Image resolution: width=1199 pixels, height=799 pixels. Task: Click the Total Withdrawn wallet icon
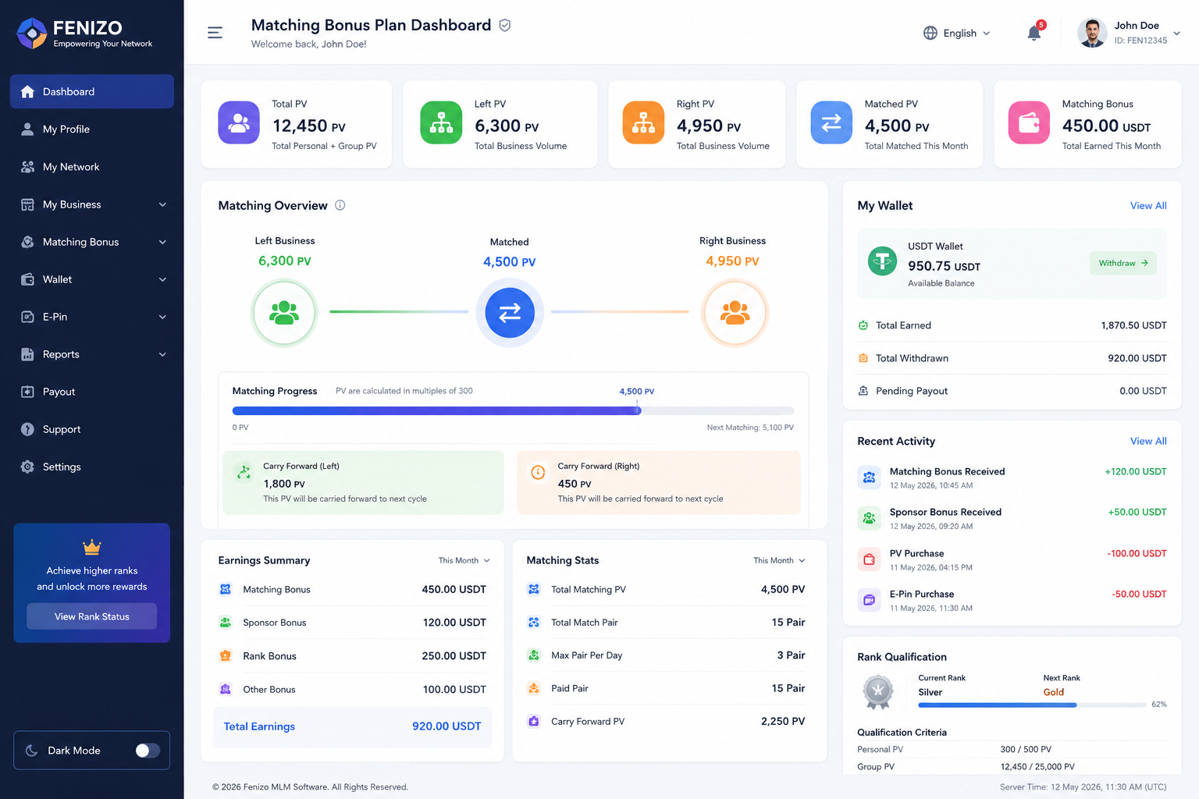pyautogui.click(x=863, y=358)
